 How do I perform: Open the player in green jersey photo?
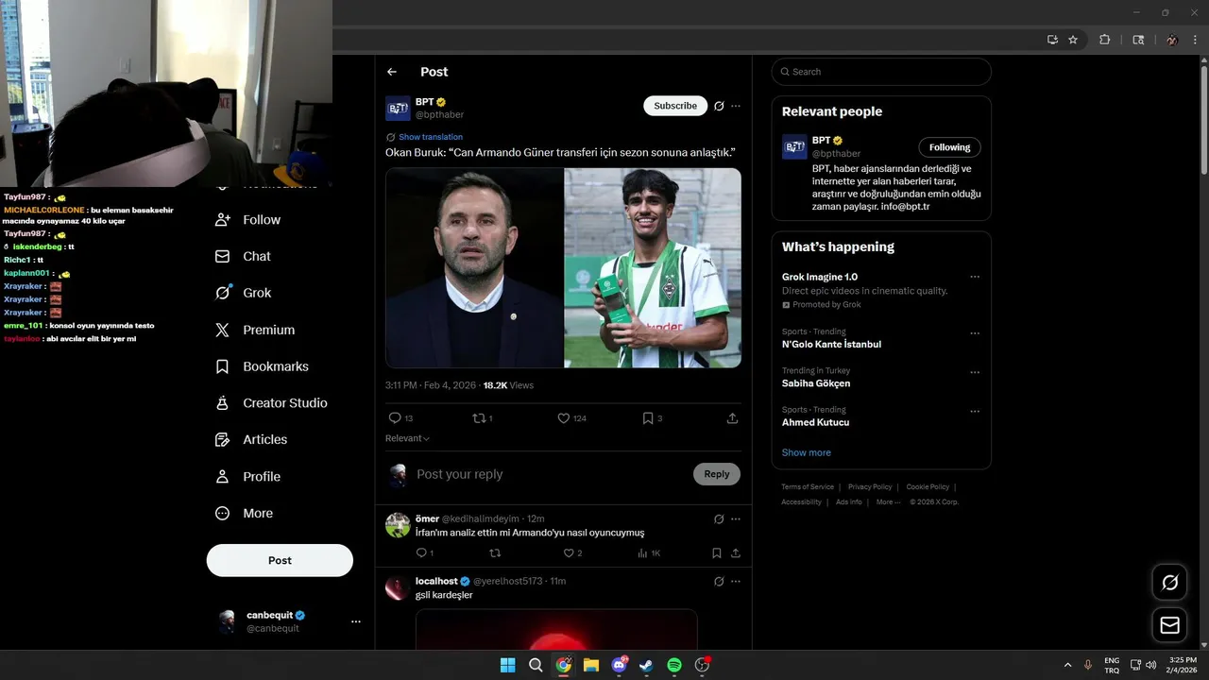point(653,267)
